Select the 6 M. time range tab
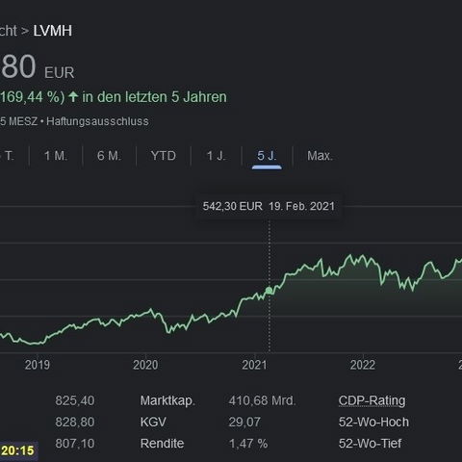This screenshot has height=462, width=462. 109,156
